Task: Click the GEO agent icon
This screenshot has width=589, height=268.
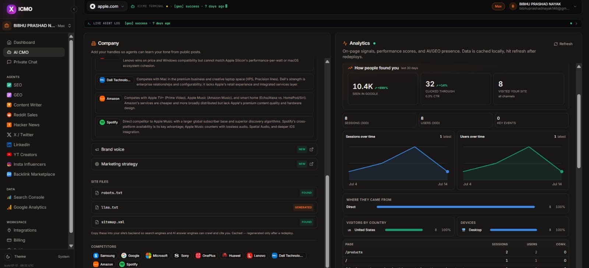Action: pyautogui.click(x=9, y=95)
